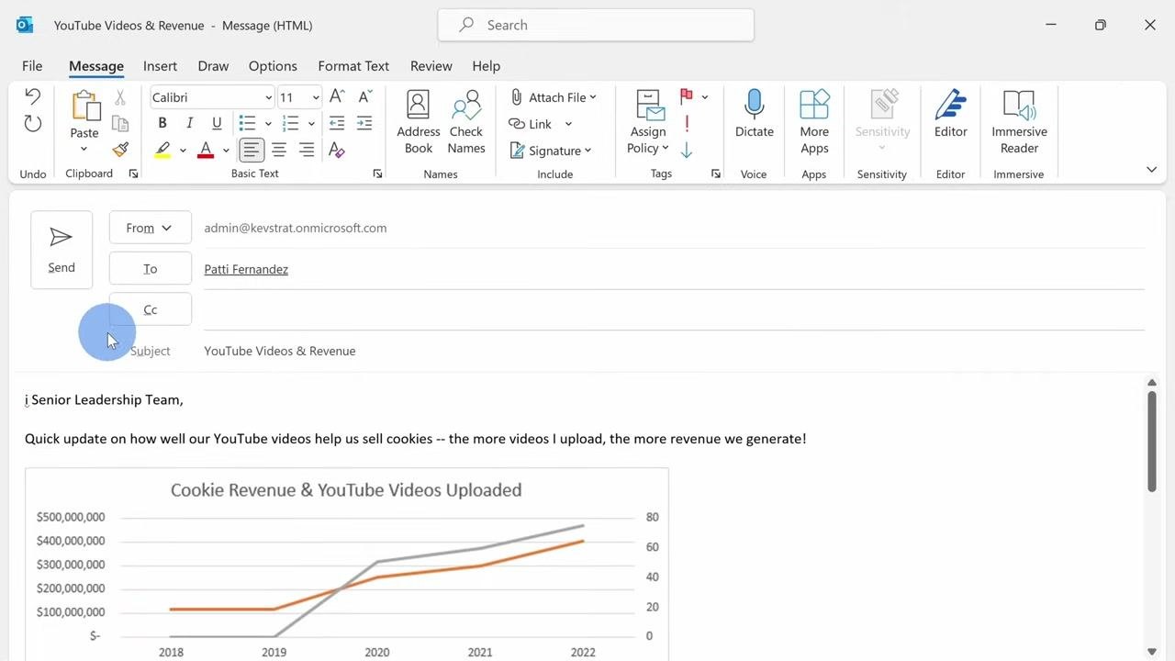
Task: Add a Follow Up flag
Action: [687, 96]
